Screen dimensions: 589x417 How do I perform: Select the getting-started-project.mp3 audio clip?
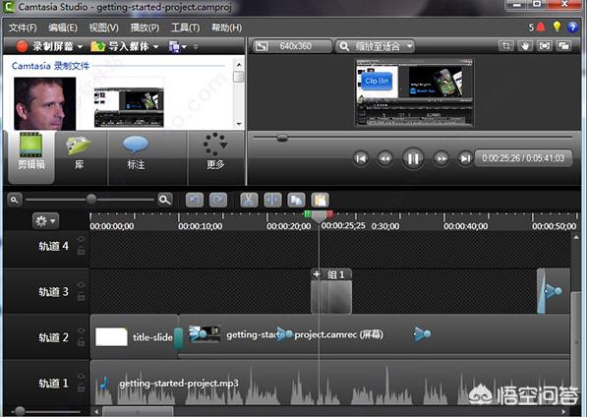[x=330, y=384]
